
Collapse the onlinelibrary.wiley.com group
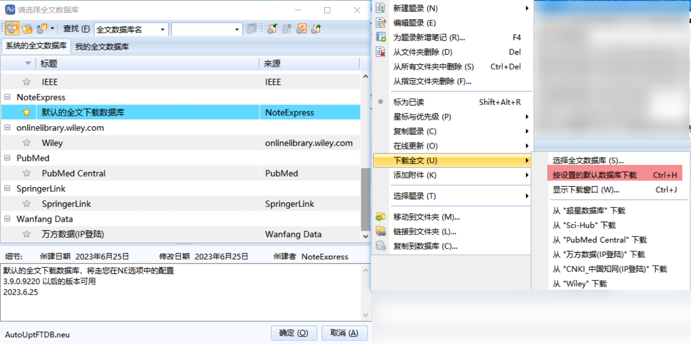click(x=7, y=127)
